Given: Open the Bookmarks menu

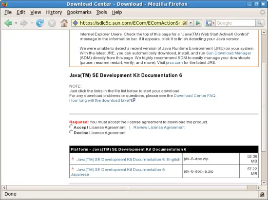Looking at the screenshot, I should pyautogui.click(x=79, y=12).
